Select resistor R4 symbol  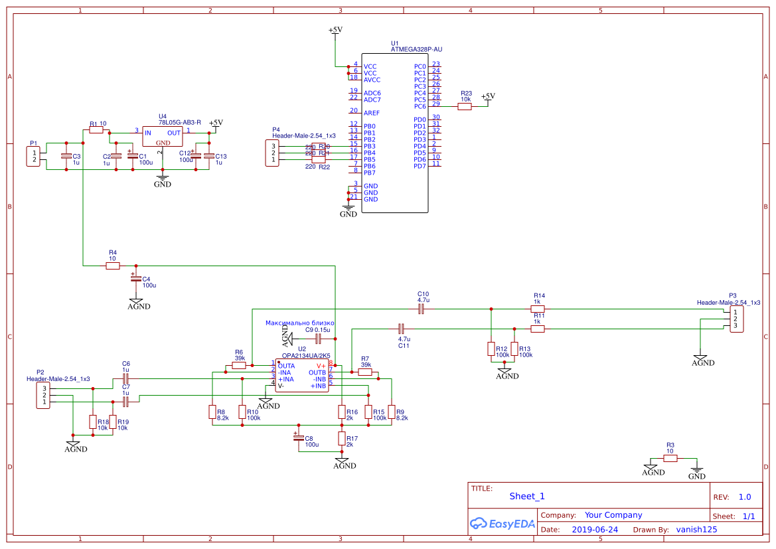[x=113, y=266]
